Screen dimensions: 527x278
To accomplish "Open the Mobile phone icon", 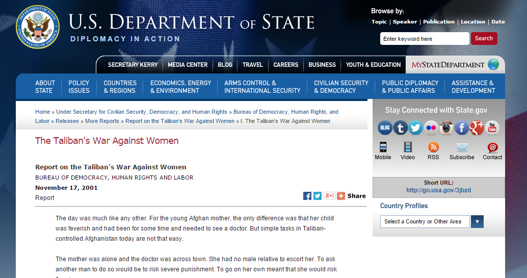I will pyautogui.click(x=383, y=147).
